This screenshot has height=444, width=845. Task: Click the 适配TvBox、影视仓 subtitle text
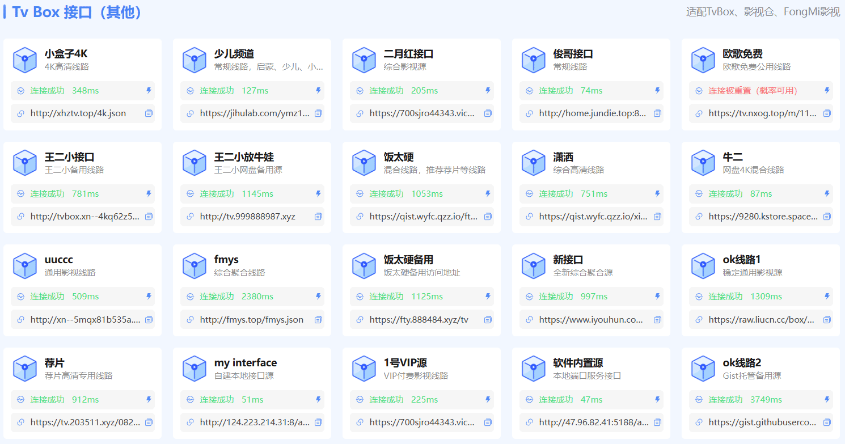point(763,12)
